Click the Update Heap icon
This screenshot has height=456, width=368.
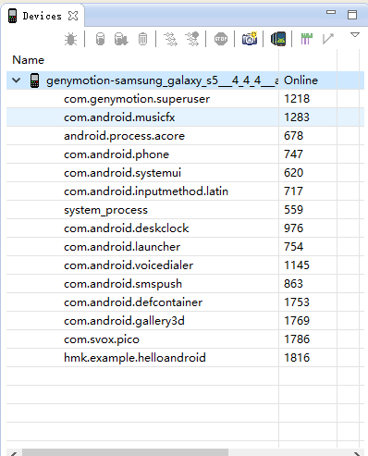(x=100, y=39)
